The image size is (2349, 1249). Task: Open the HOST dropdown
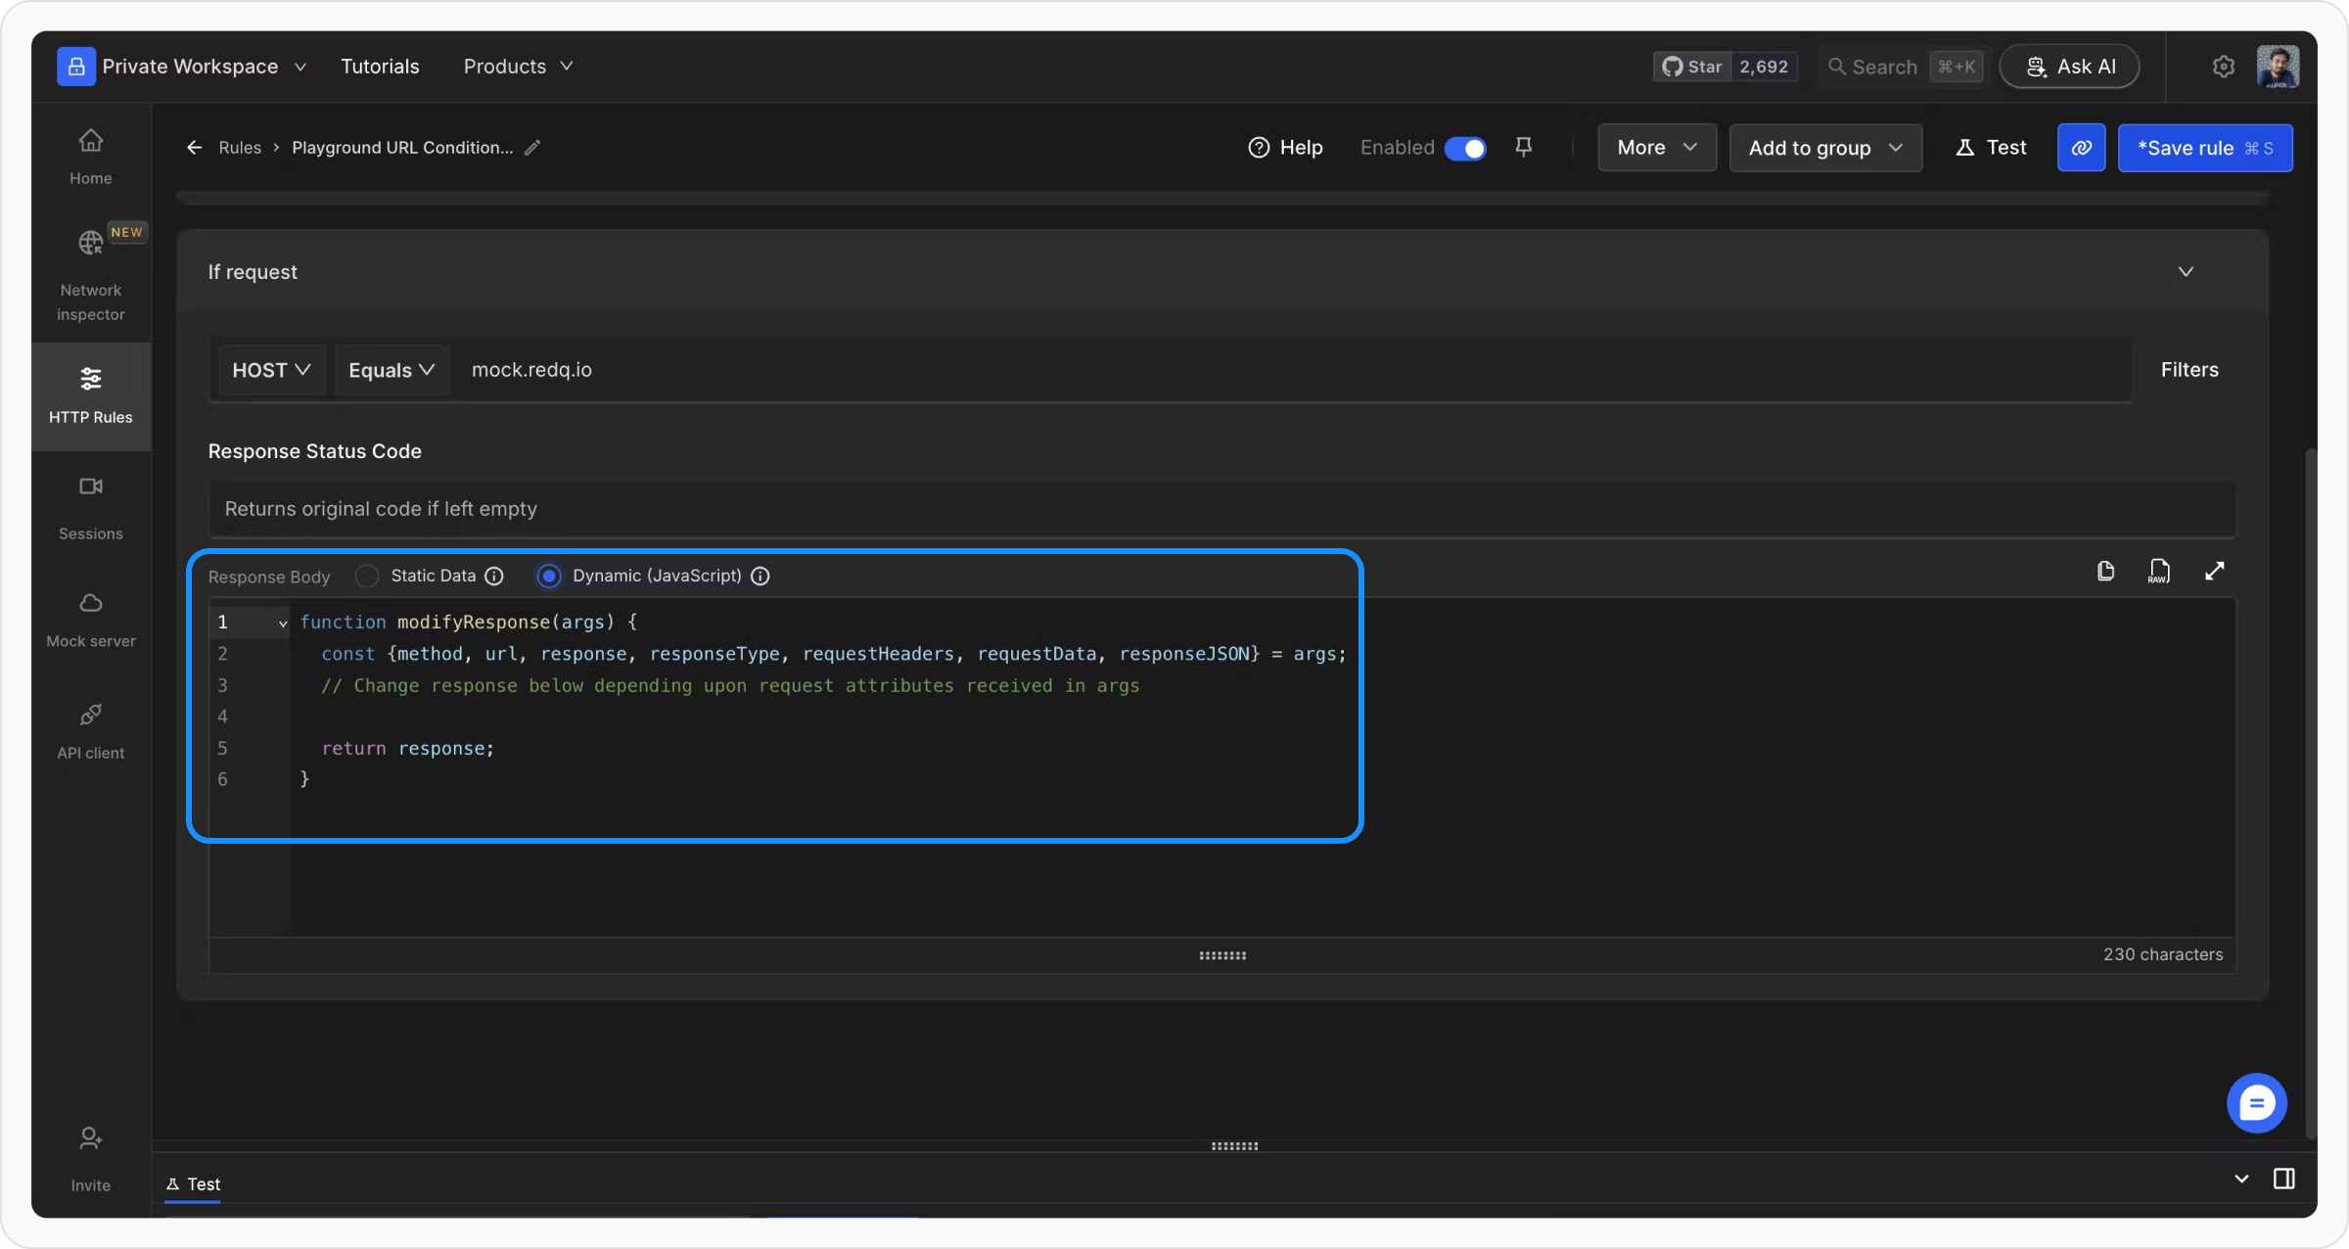tap(271, 370)
